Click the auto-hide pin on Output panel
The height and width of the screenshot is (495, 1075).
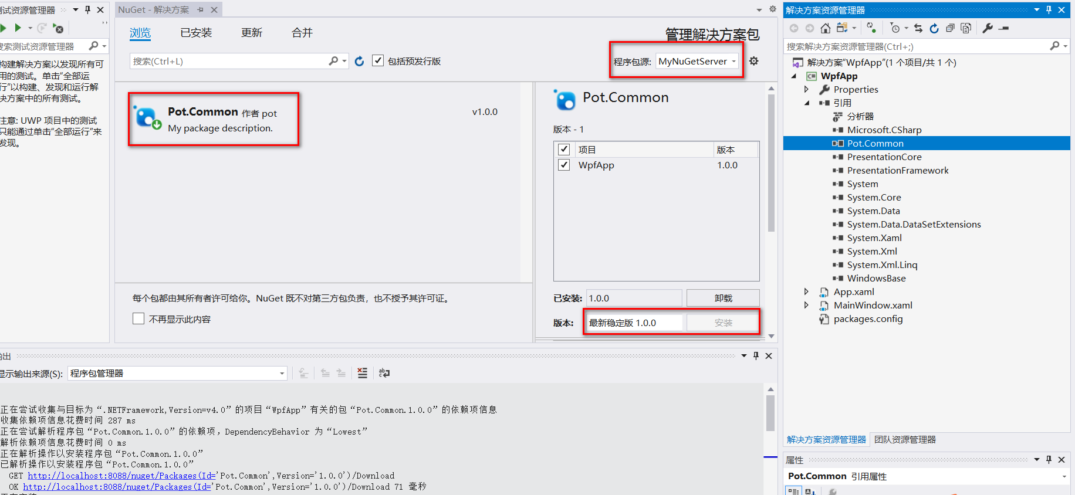[x=756, y=355]
